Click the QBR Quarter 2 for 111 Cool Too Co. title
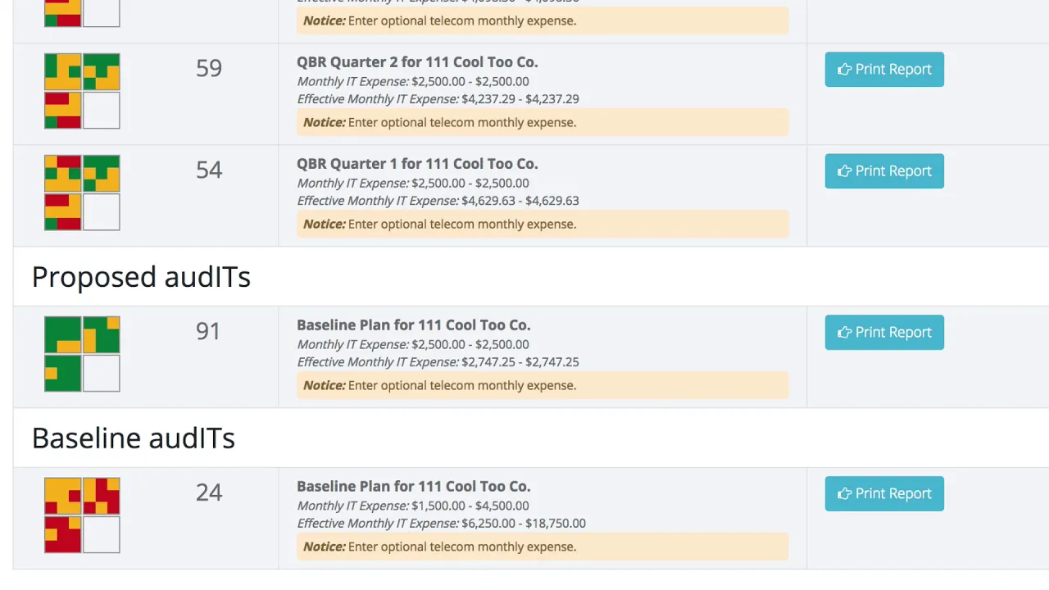 (417, 62)
